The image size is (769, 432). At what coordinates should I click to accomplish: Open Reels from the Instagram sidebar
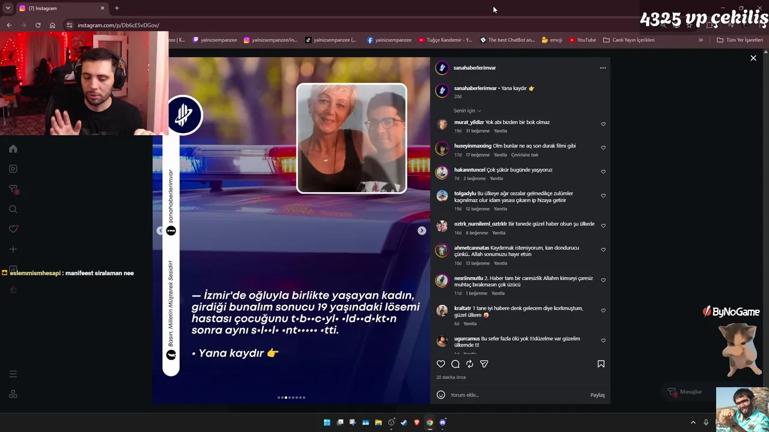[13, 169]
